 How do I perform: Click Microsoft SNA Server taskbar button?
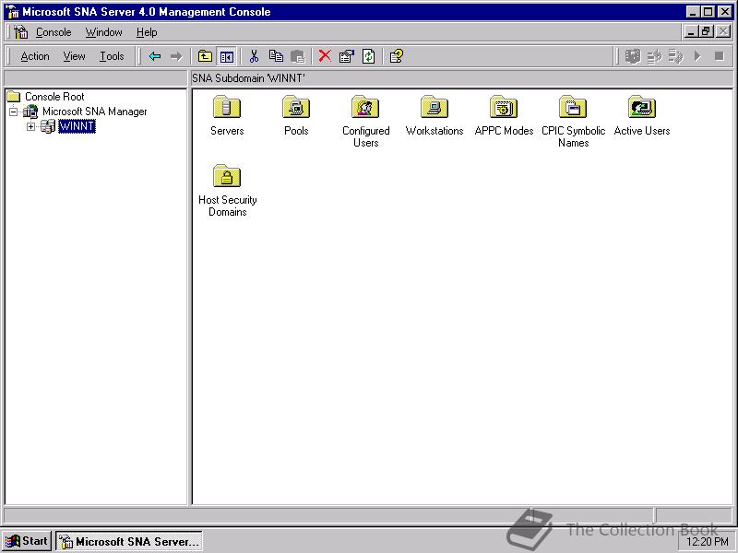point(129,541)
